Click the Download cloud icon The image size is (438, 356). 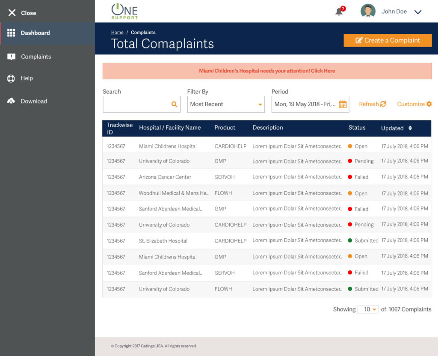11,101
